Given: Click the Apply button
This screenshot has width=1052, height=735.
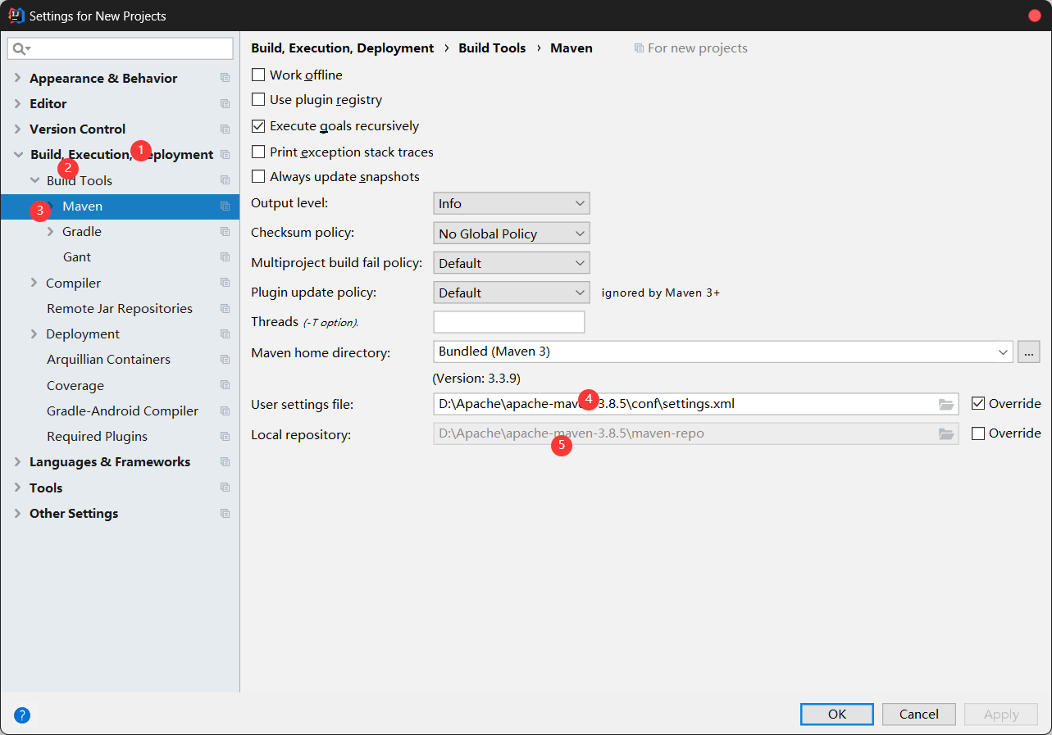Looking at the screenshot, I should tap(1001, 714).
